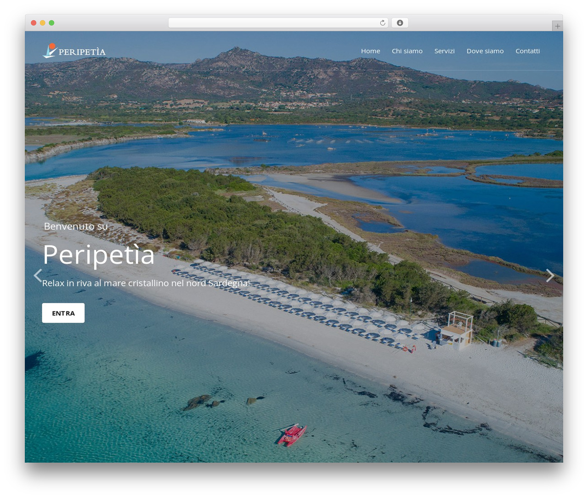Click the Peripetìa logo in the header
588x498 pixels.
tap(74, 51)
